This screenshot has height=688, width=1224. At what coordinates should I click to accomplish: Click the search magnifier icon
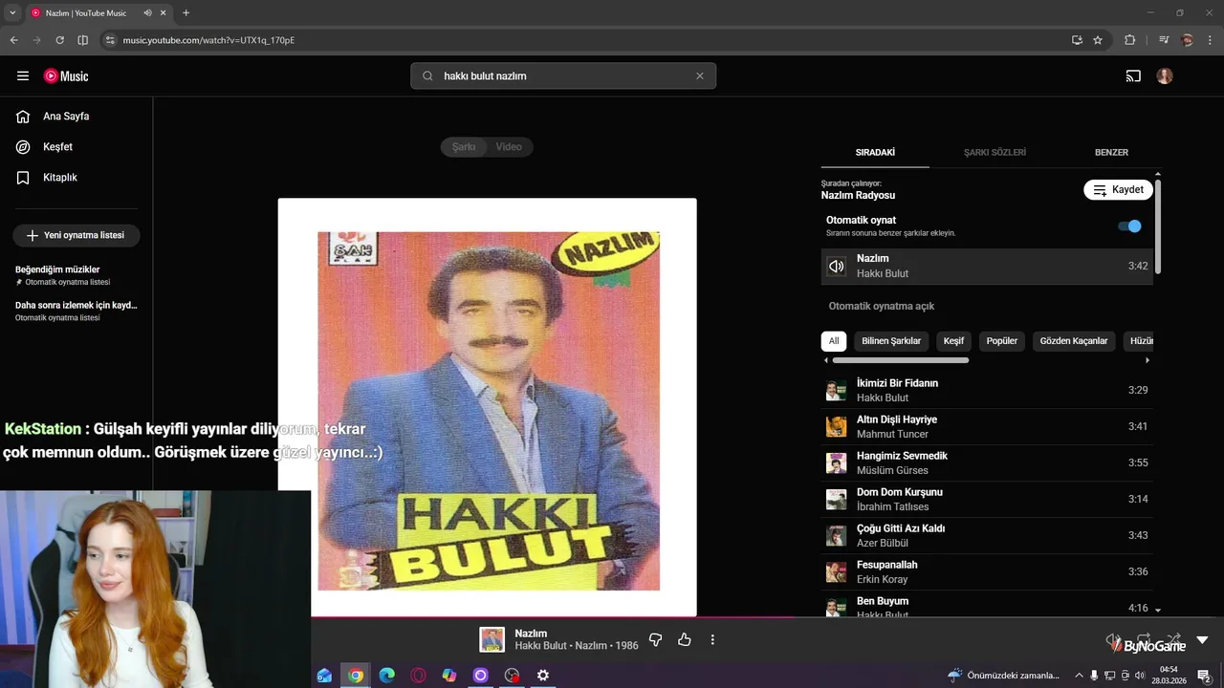(x=427, y=76)
